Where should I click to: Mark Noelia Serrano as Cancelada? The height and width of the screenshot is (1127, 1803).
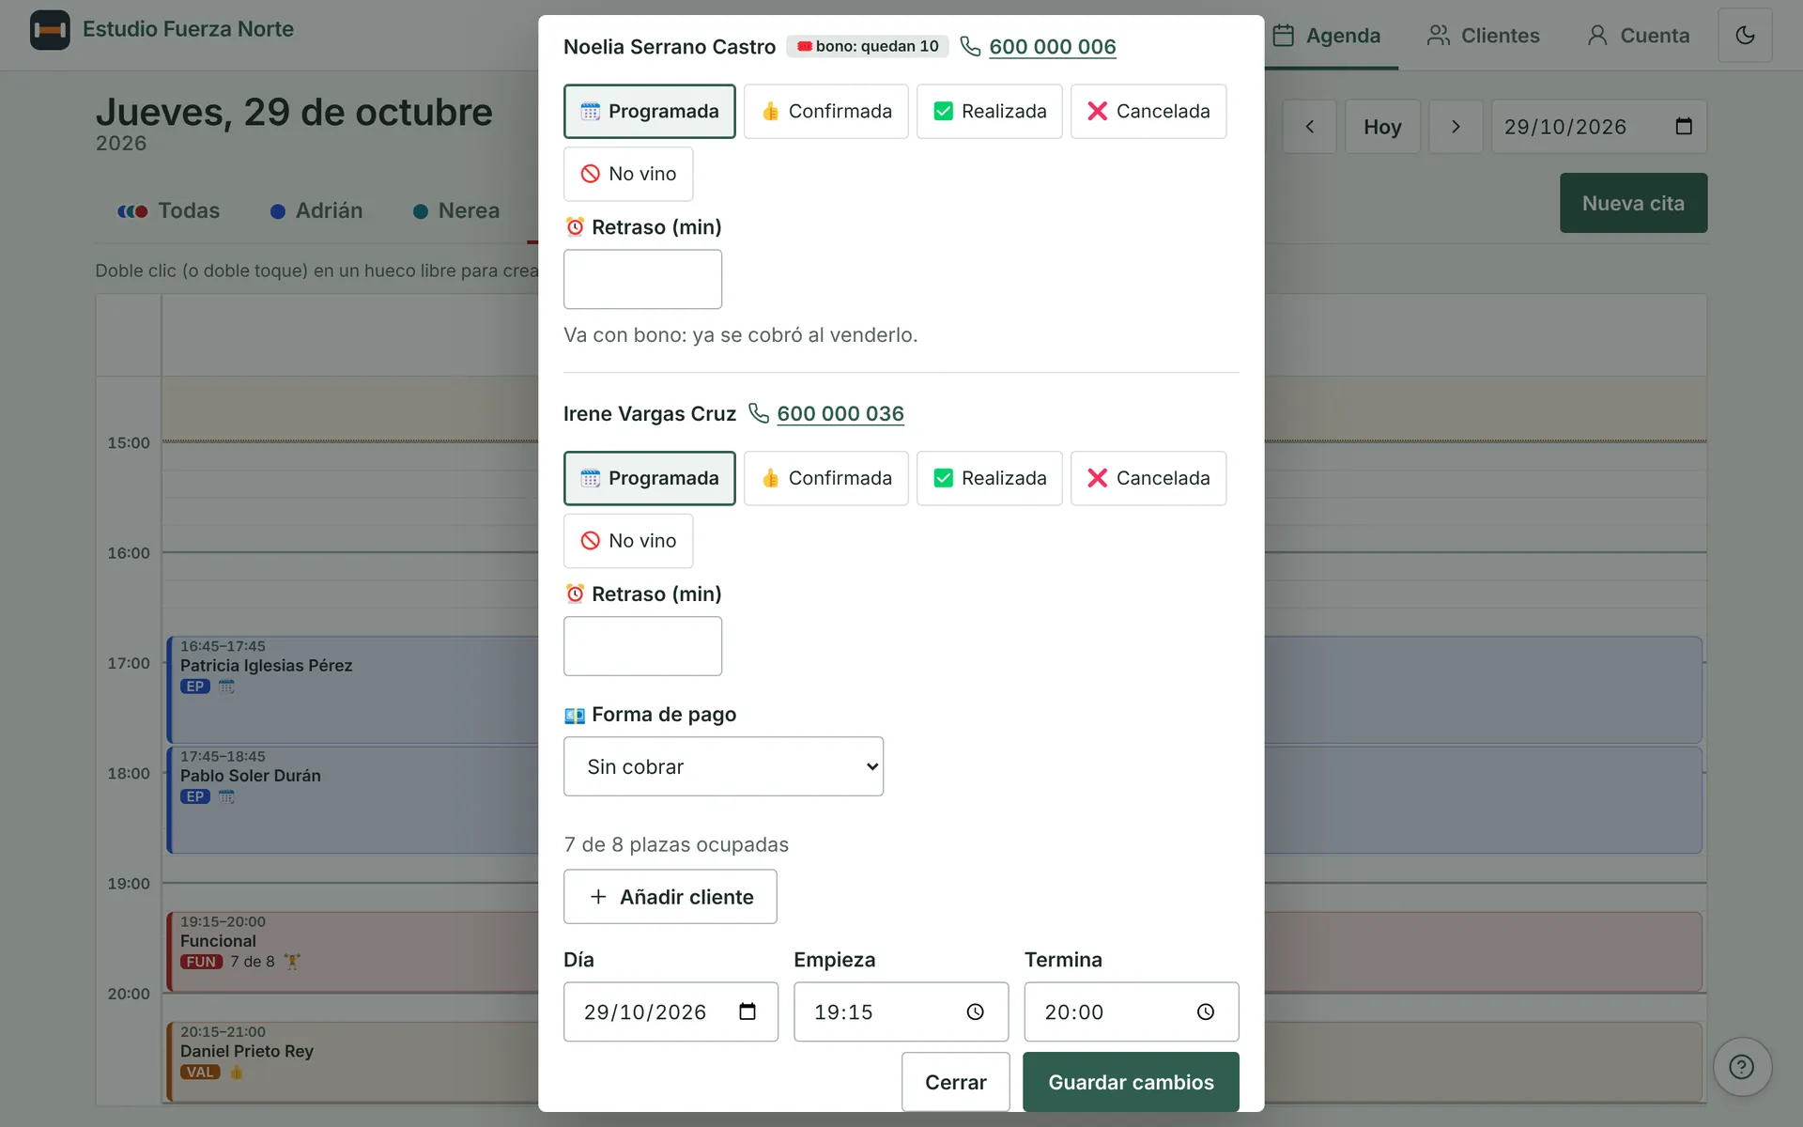(x=1148, y=112)
